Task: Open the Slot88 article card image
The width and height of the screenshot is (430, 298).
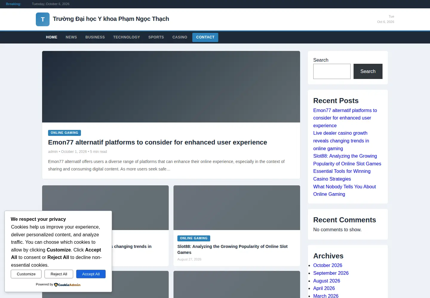Action: (x=237, y=208)
